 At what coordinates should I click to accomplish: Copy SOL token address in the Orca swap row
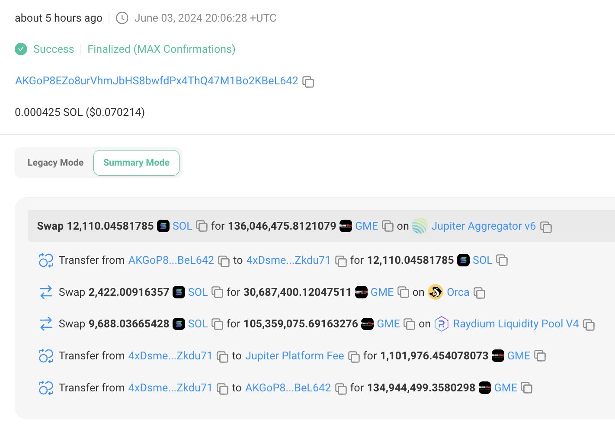click(218, 292)
